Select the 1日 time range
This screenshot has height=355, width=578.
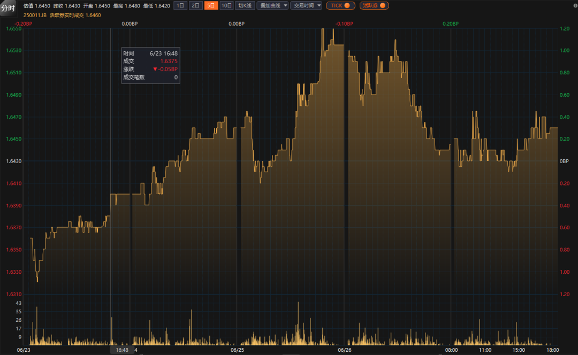coord(181,5)
